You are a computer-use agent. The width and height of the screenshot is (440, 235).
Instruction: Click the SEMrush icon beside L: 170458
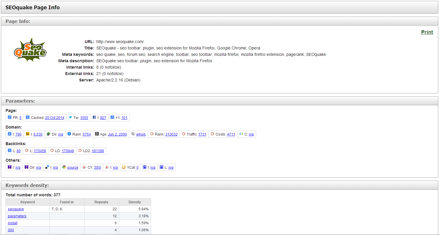click(27, 151)
